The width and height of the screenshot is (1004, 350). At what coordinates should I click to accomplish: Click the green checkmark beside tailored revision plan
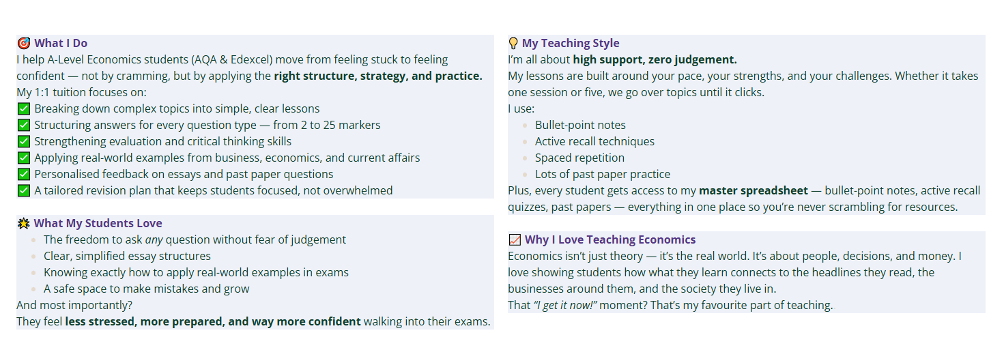(x=24, y=190)
